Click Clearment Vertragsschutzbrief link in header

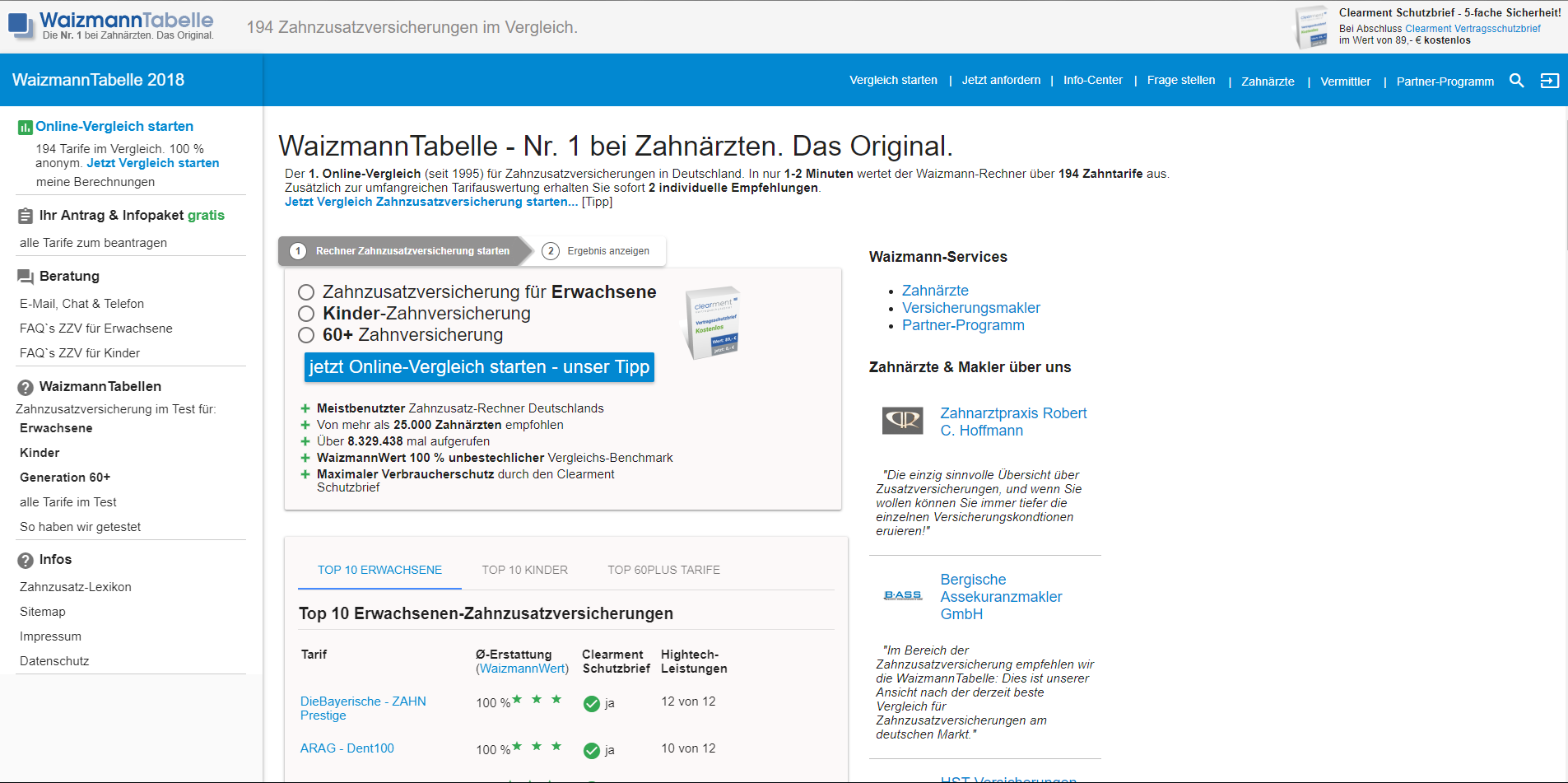click(1473, 29)
